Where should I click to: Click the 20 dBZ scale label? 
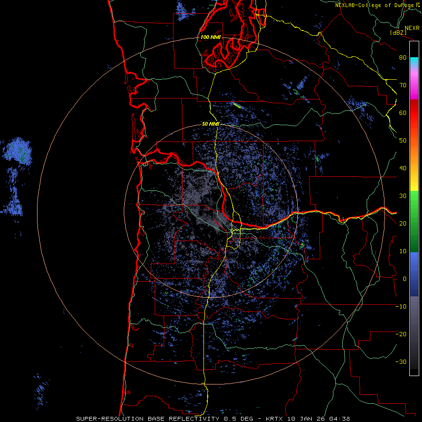point(403,224)
